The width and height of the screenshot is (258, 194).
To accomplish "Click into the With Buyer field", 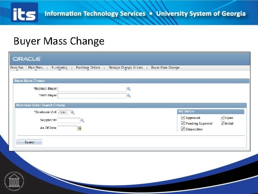I will 92,96.
